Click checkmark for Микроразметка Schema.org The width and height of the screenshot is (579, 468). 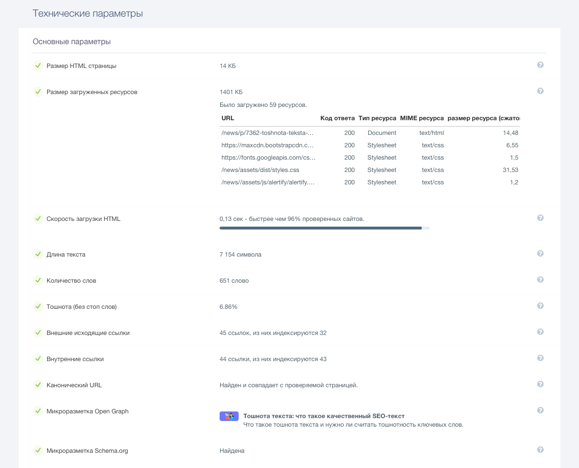38,450
